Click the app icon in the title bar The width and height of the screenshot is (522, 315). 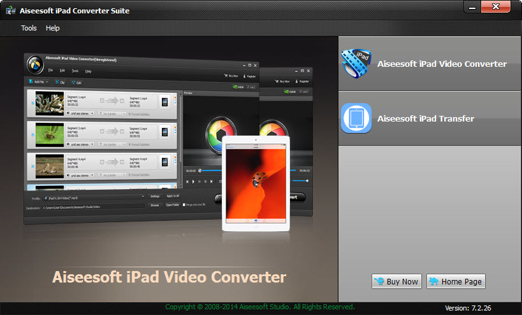pos(11,11)
